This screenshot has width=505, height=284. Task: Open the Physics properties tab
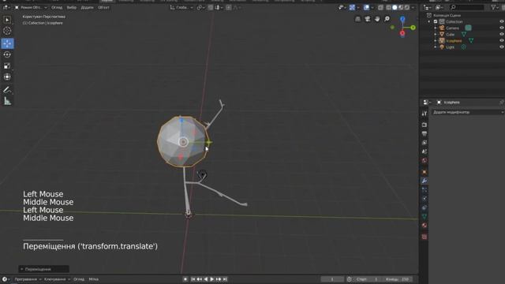(x=425, y=199)
